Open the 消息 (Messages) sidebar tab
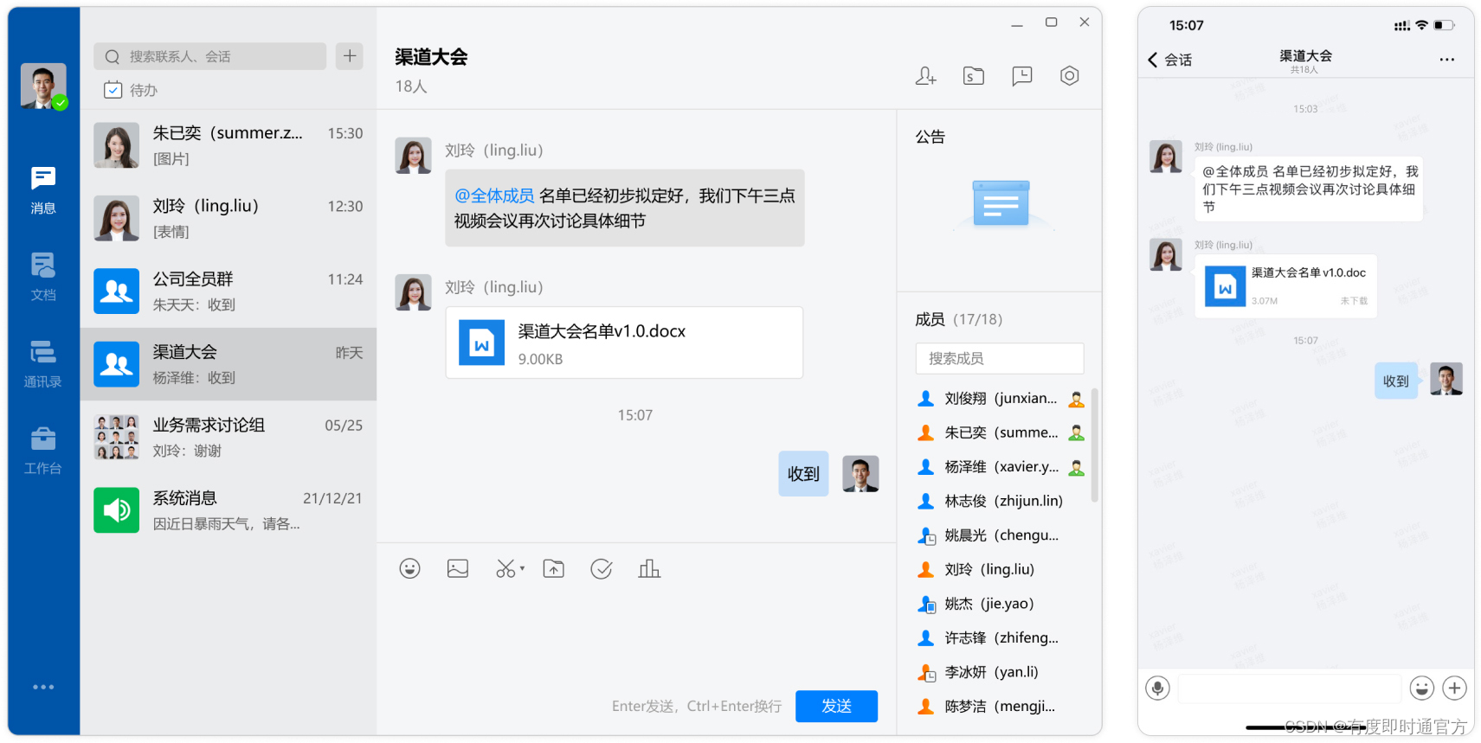This screenshot has height=743, width=1481. pos(43,190)
